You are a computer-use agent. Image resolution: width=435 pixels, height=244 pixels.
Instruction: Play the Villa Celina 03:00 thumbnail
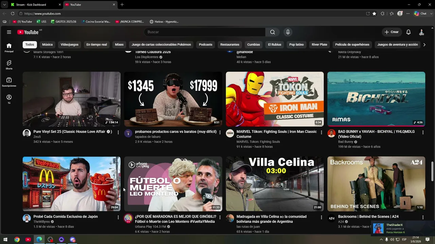point(275,184)
